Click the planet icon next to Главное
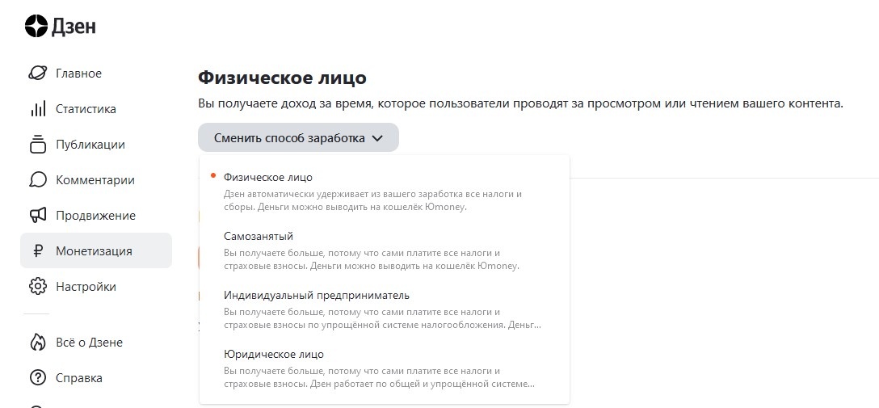Viewport: 879px width, 408px height. (x=37, y=74)
